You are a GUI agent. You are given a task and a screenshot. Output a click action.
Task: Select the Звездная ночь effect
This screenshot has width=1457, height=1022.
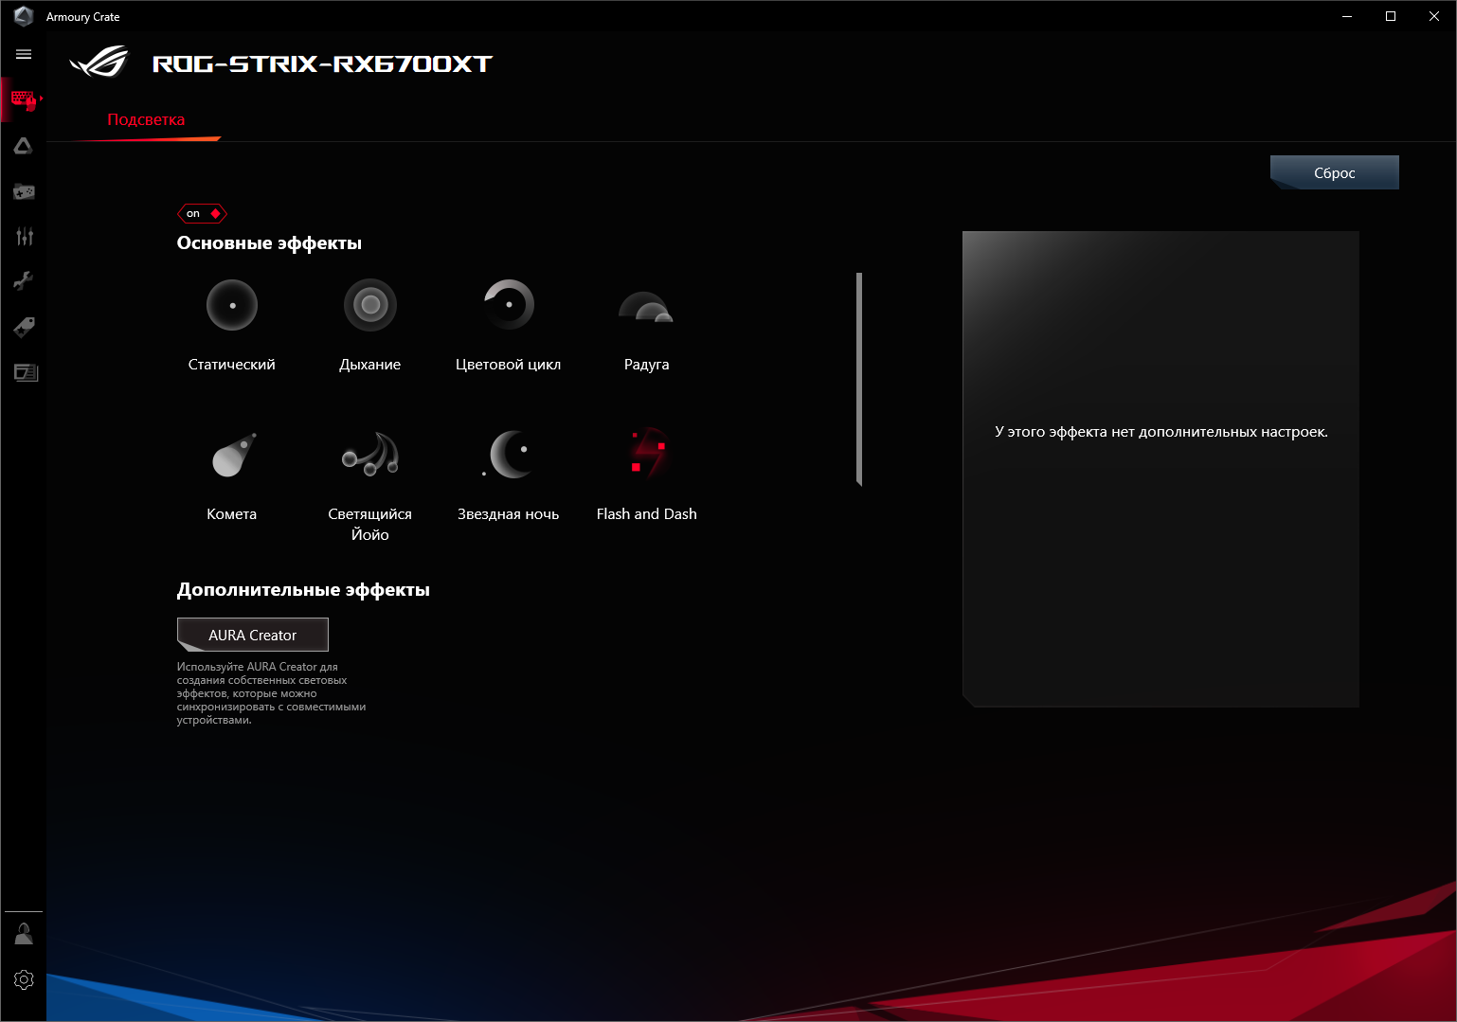point(509,475)
